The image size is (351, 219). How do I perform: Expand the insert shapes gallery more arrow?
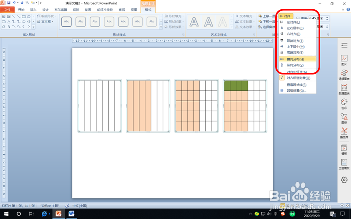pyautogui.click(x=33, y=27)
